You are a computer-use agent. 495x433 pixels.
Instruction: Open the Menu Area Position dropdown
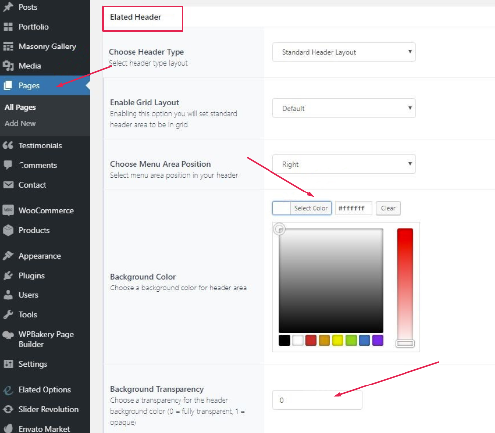coord(344,164)
